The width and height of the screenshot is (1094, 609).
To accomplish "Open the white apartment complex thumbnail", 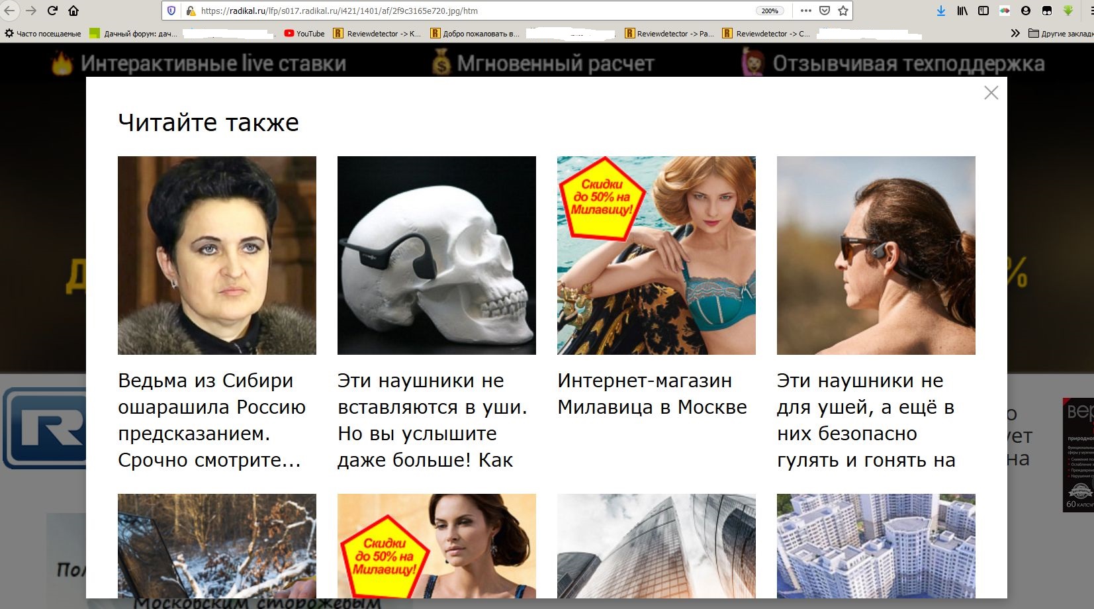I will coord(876,546).
